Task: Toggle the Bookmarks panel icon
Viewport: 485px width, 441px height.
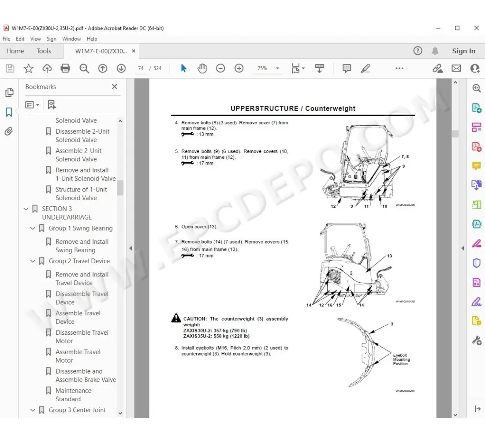Action: [9, 112]
